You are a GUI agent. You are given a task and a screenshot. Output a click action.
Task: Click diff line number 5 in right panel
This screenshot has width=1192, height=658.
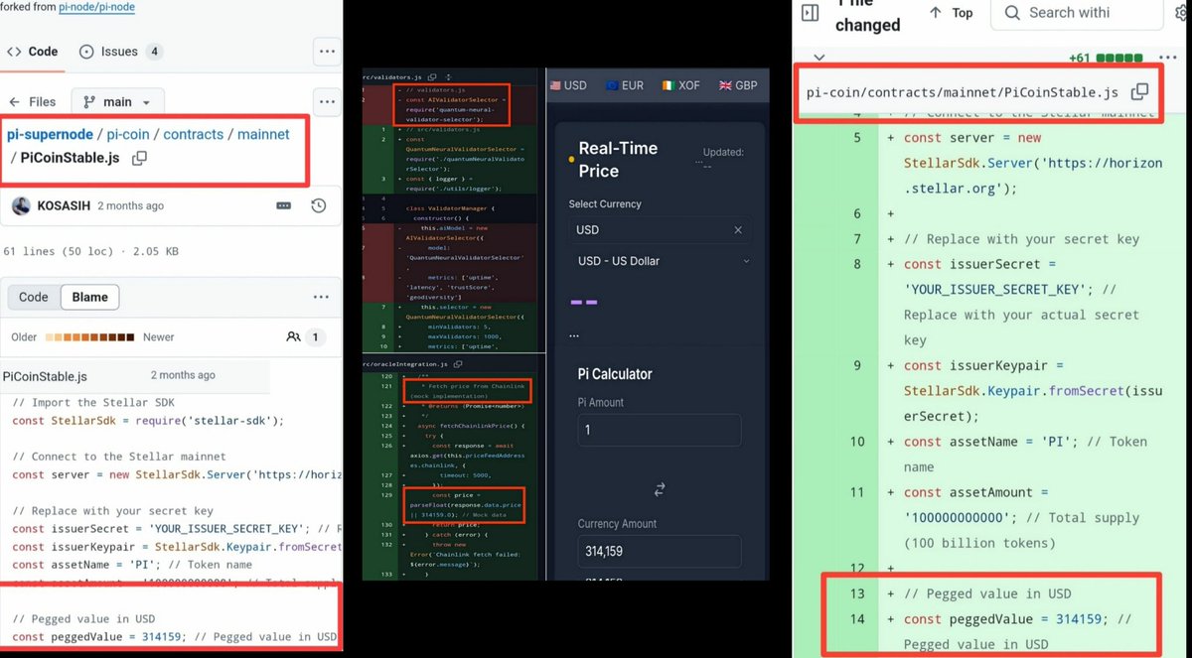[856, 137]
